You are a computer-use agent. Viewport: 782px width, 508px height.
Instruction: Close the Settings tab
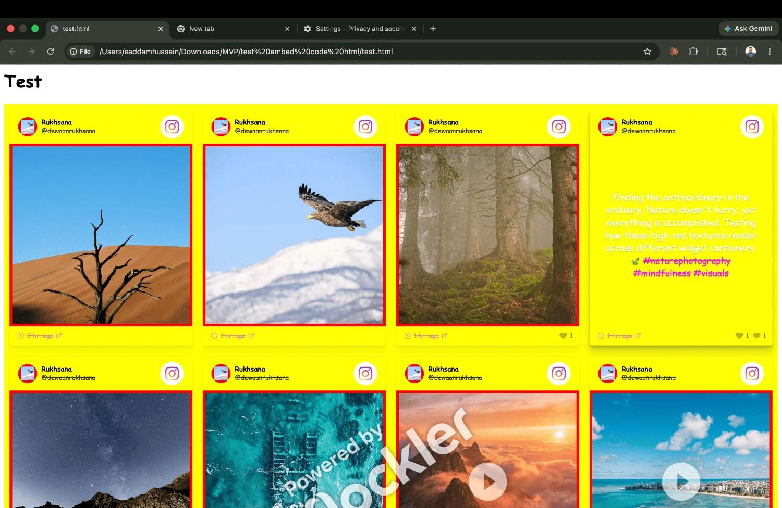[x=414, y=29]
